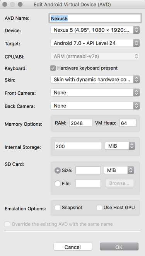This screenshot has width=145, height=256.
Task: Click the zoom window button in the title bar
Action: coord(20,4)
